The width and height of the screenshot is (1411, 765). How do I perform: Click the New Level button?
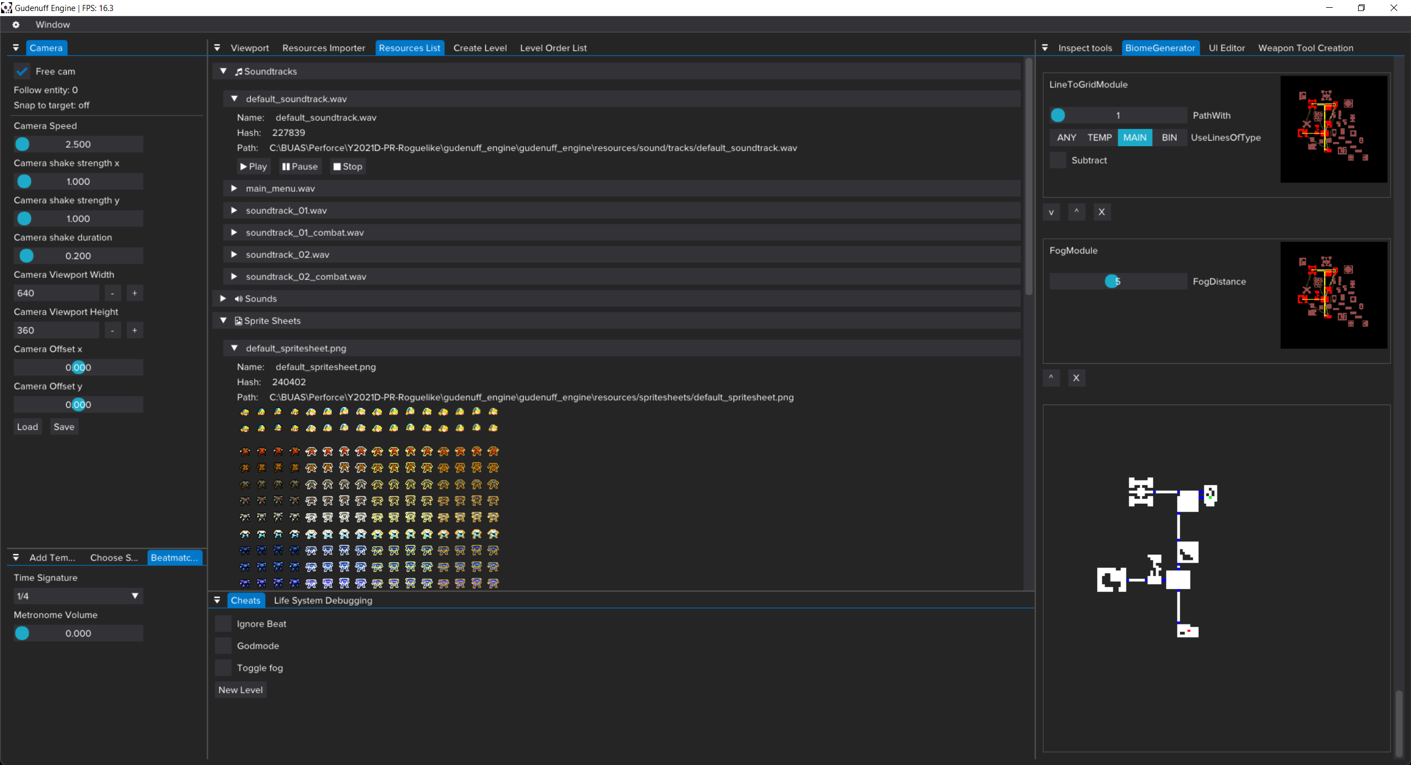pos(240,690)
